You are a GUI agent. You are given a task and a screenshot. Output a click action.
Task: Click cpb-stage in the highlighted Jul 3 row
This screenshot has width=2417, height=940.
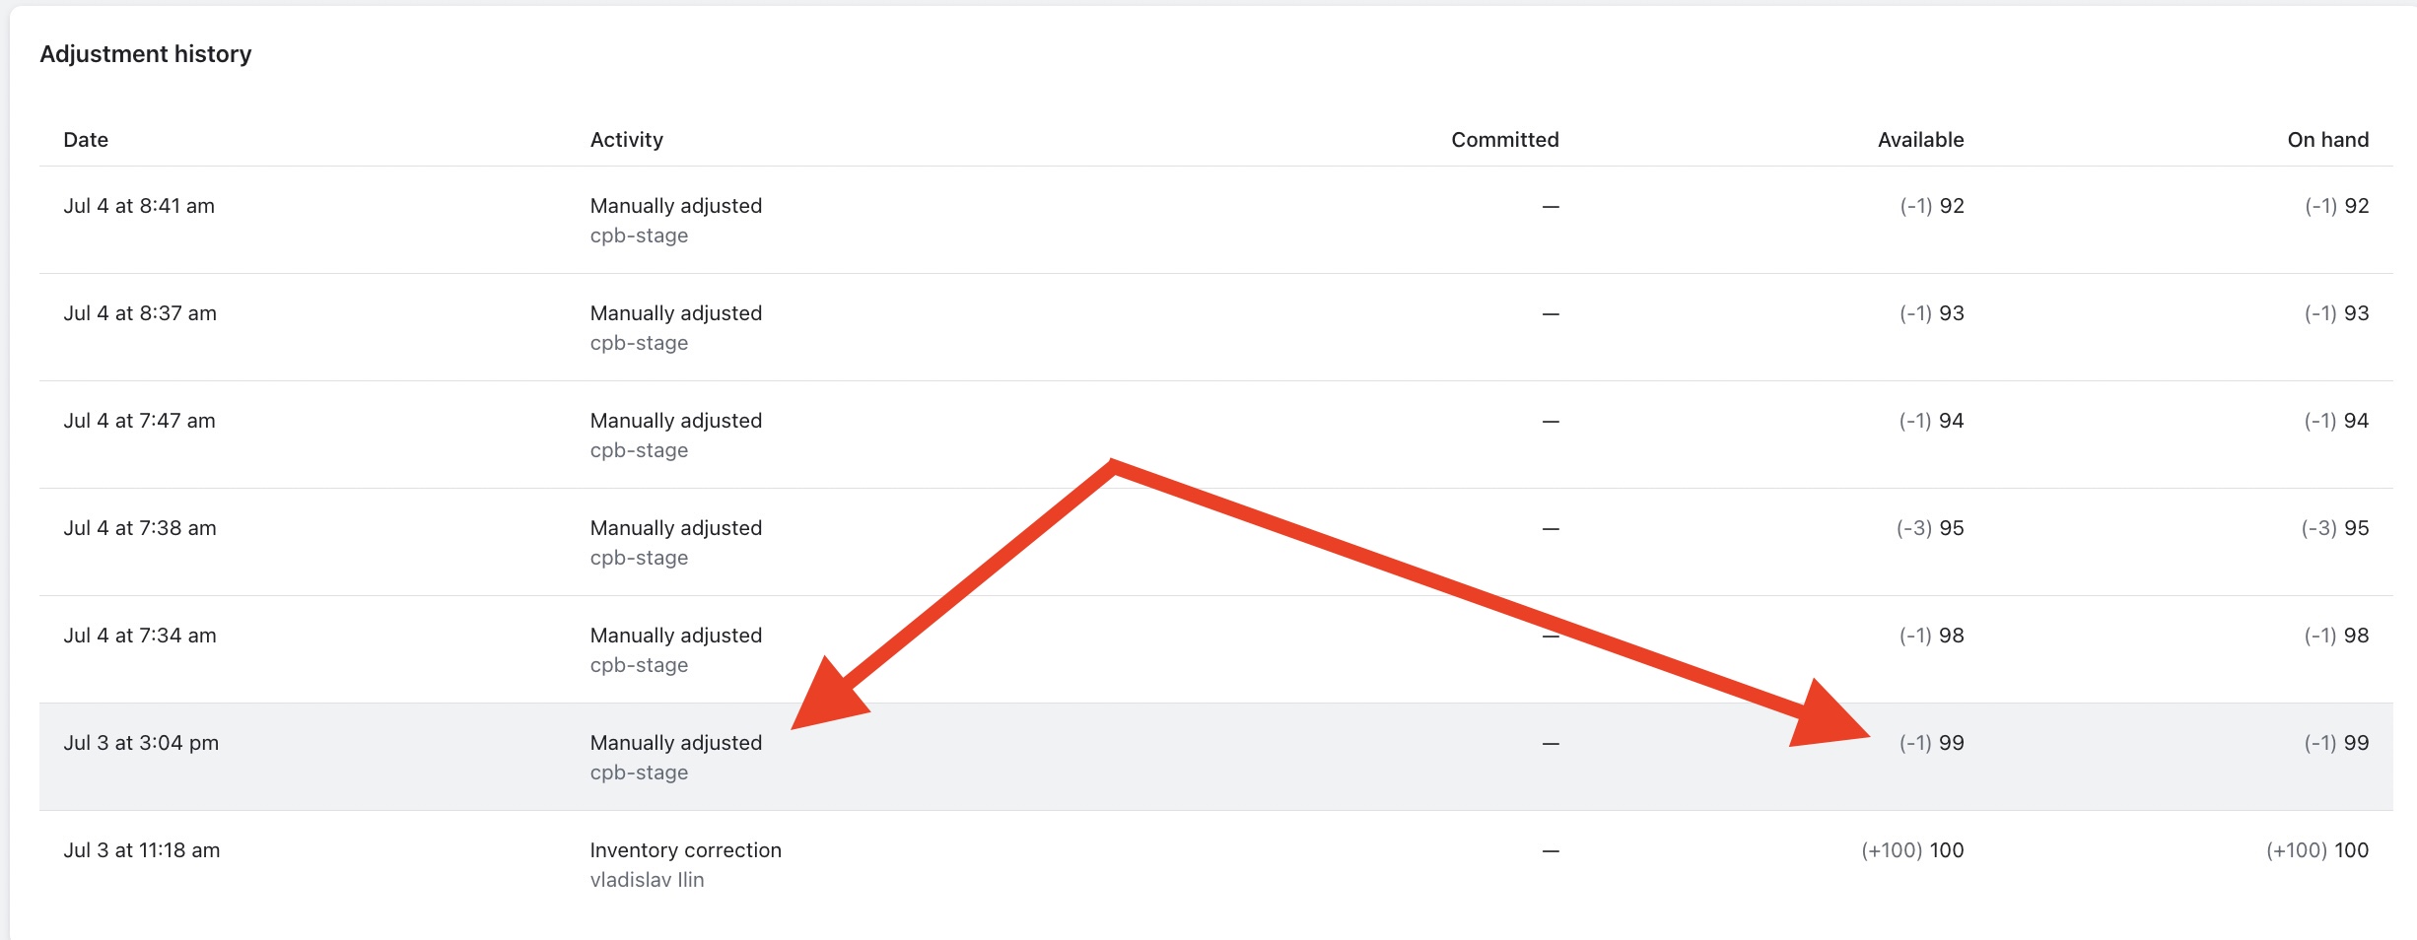pos(639,772)
